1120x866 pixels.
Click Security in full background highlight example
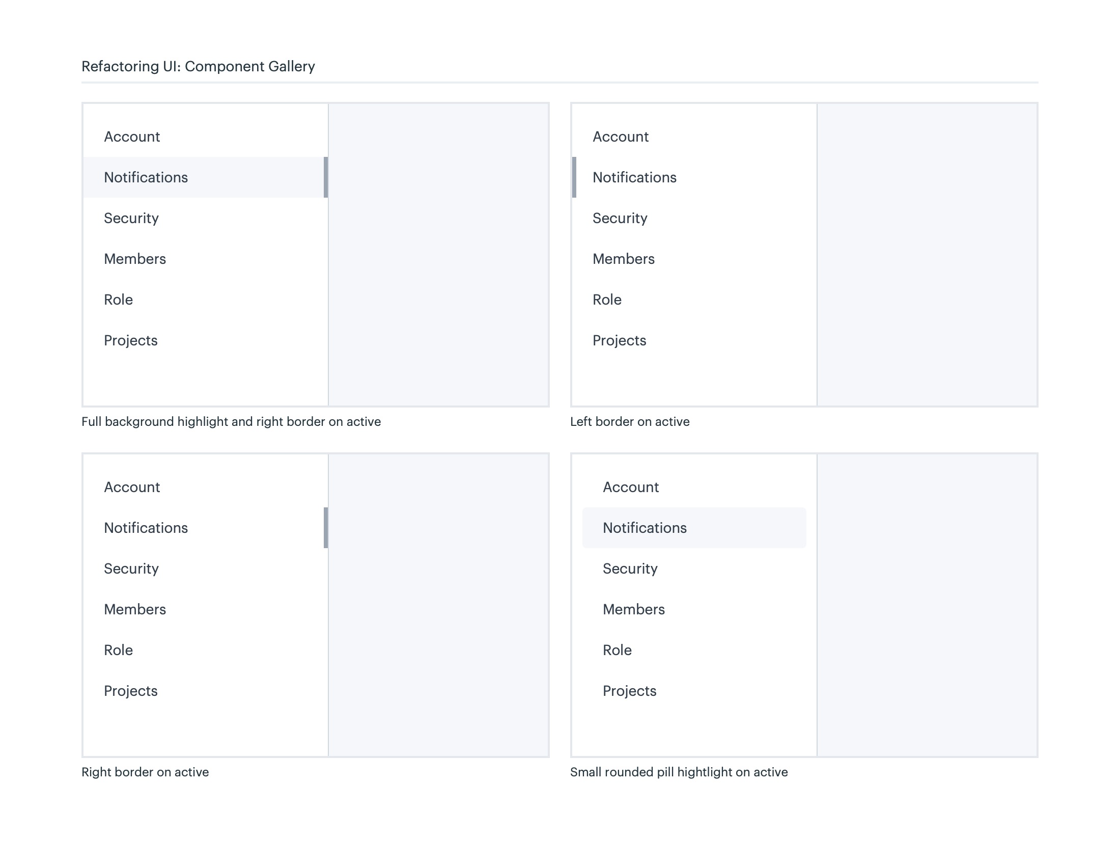tap(131, 218)
